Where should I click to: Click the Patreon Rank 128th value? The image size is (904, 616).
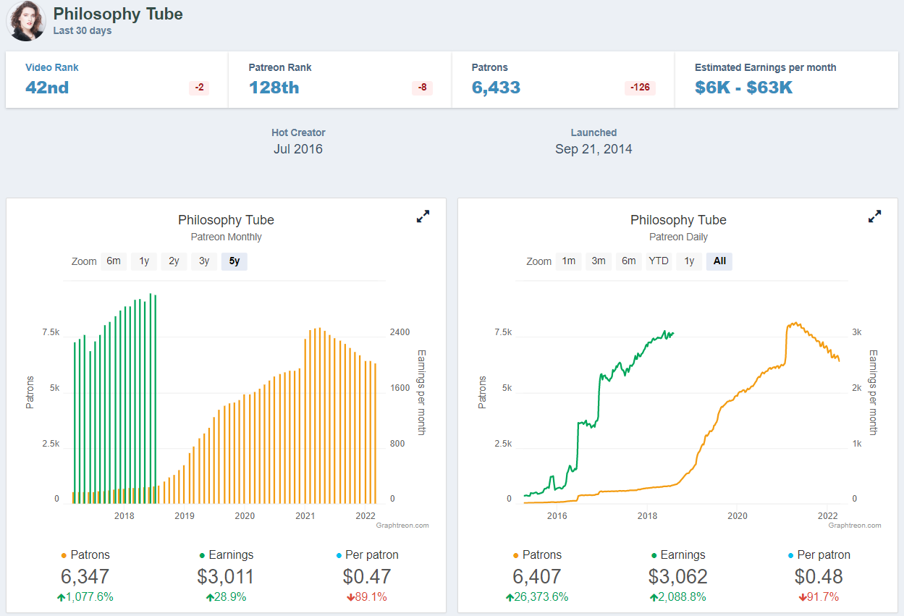[x=274, y=88]
